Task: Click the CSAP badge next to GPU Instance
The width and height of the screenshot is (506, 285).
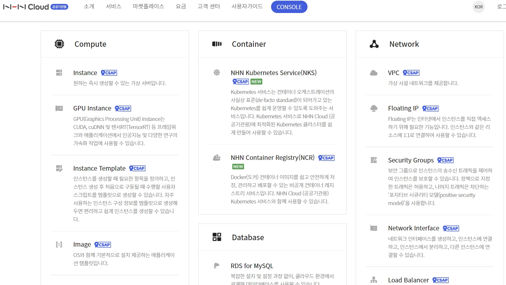Action: click(123, 108)
